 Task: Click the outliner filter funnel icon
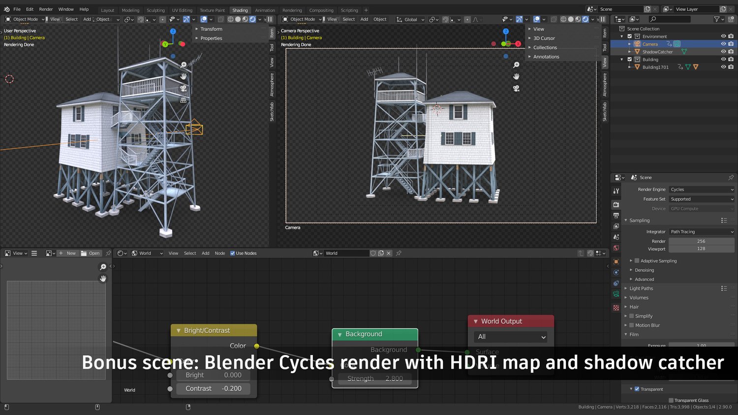click(x=717, y=19)
